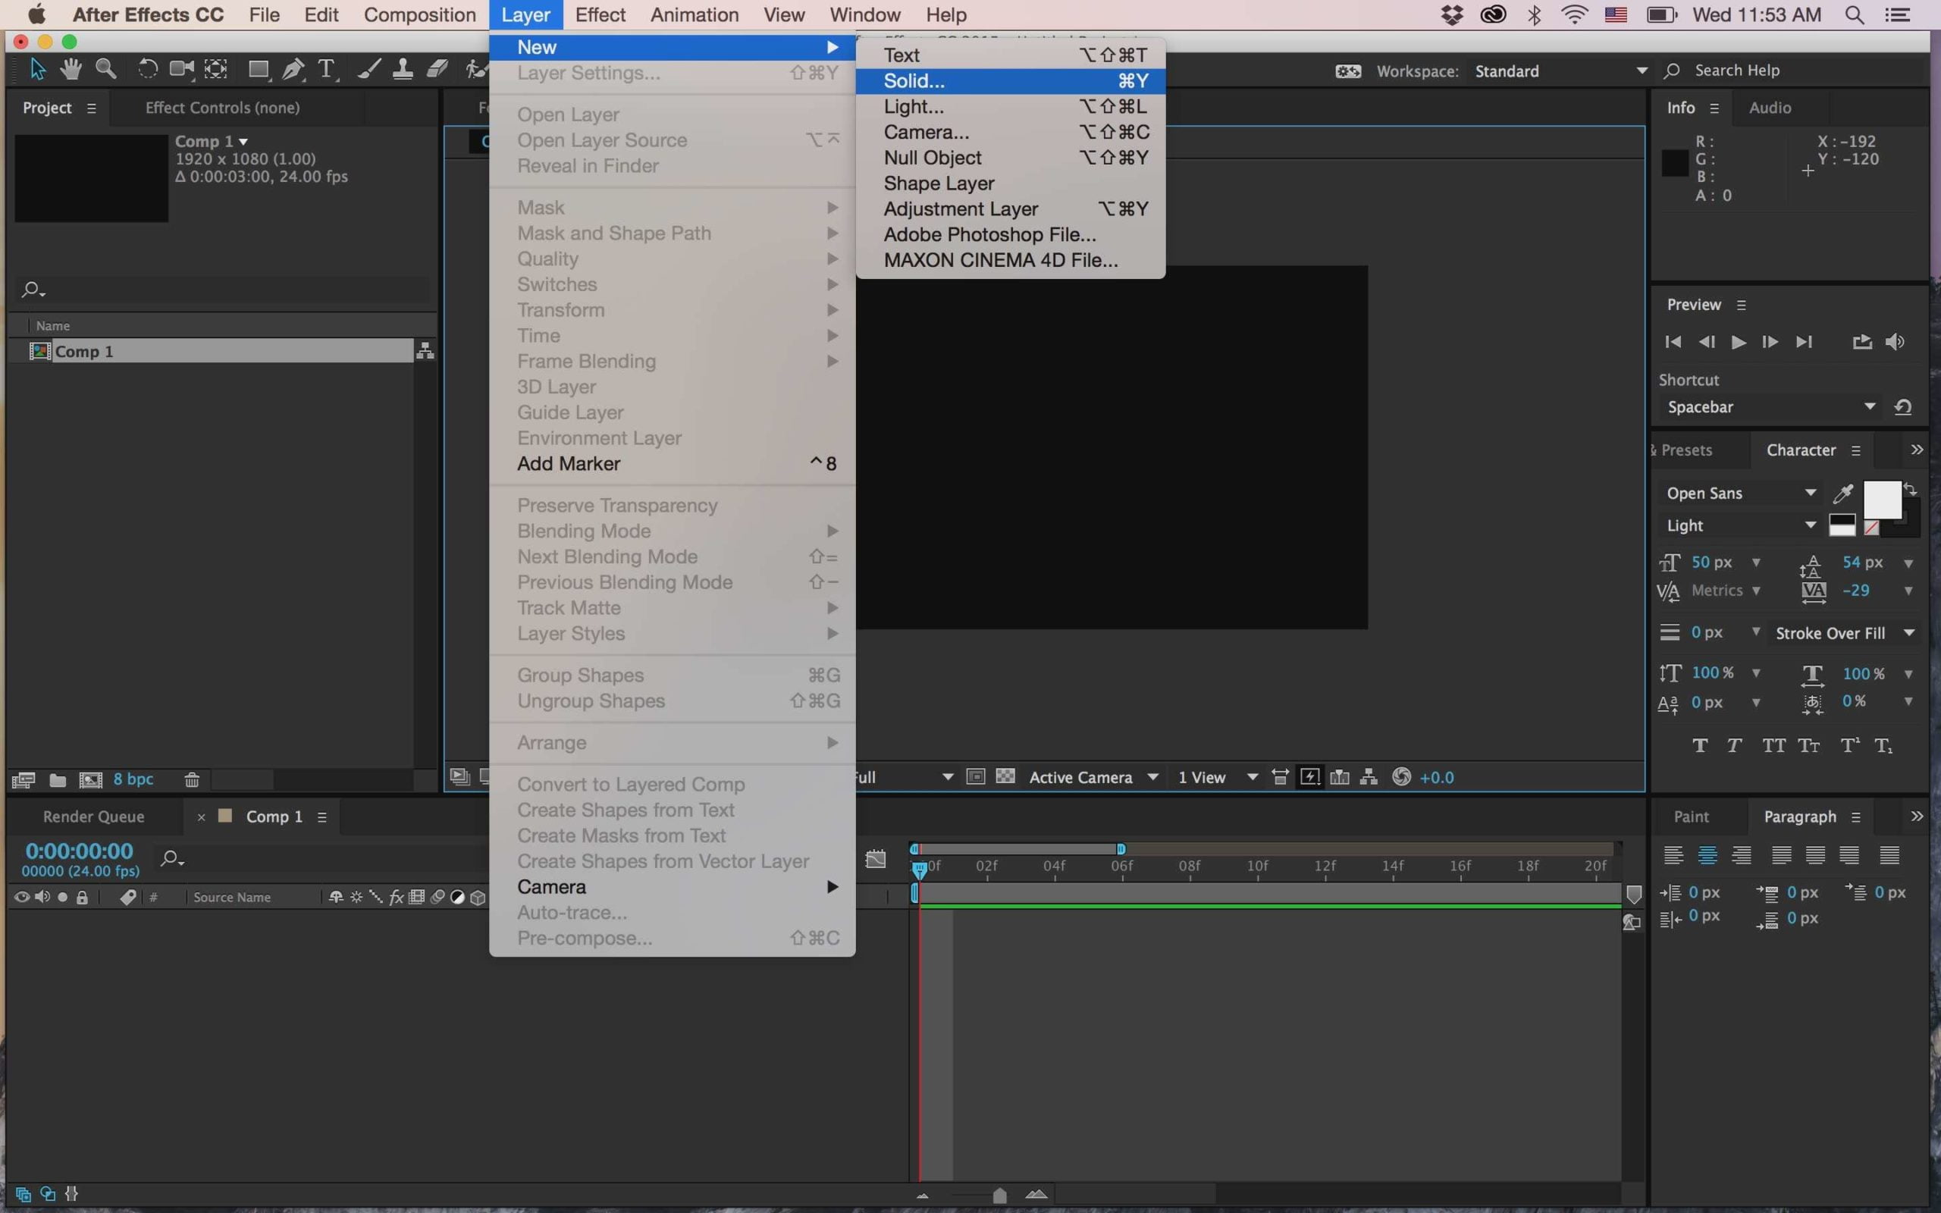Click Add Marker in the Layer menu
The image size is (1941, 1213).
672,464
